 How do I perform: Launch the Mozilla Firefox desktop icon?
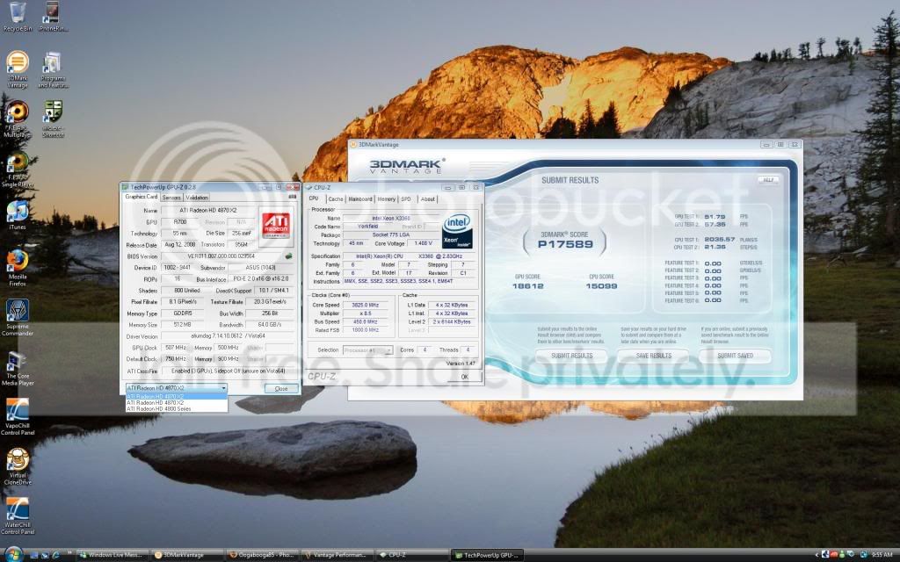(x=18, y=268)
